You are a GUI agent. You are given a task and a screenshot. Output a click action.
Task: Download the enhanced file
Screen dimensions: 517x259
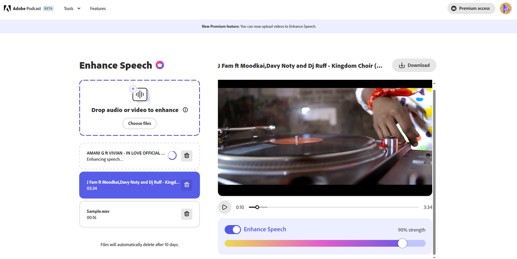414,65
